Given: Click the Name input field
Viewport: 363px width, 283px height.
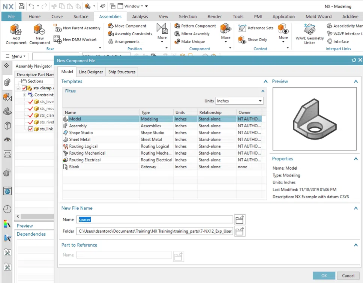Looking at the screenshot, I should 155,220.
